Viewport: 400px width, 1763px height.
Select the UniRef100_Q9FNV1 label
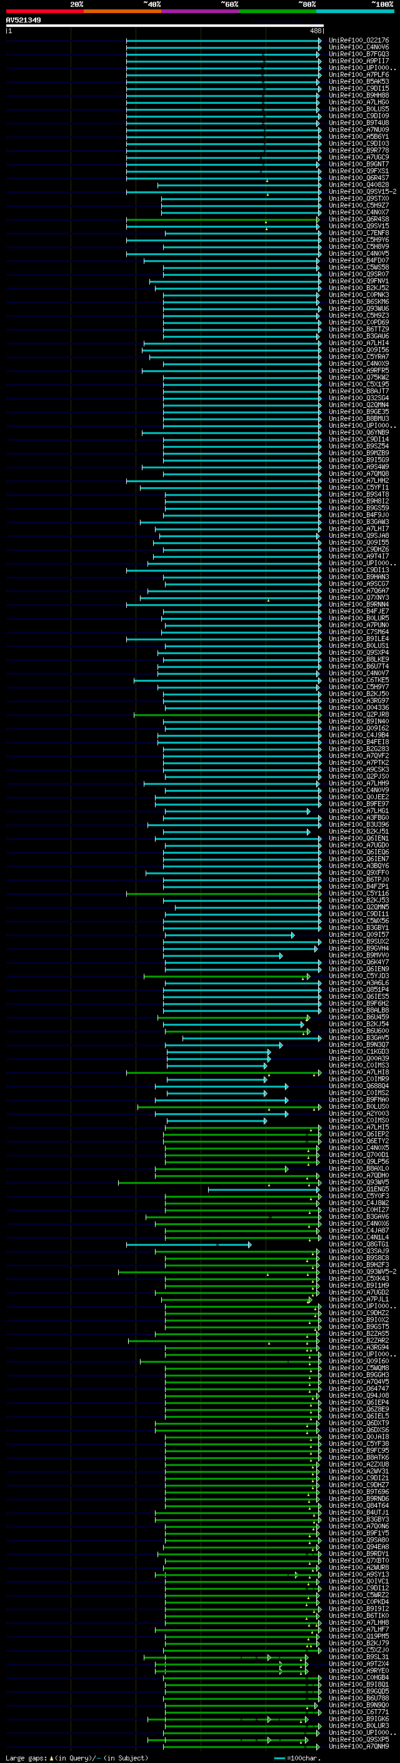pos(359,281)
